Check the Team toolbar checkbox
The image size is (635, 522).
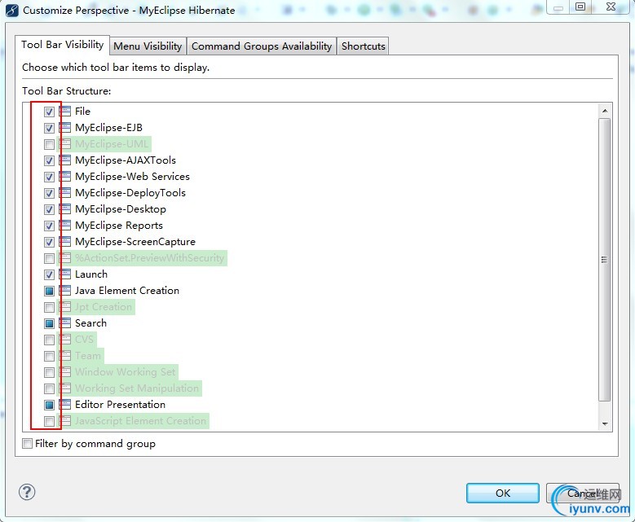pos(49,356)
